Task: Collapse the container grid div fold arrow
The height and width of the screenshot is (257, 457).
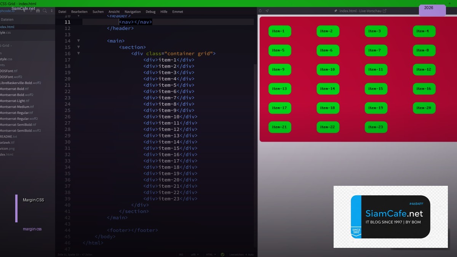Action: 78,53
